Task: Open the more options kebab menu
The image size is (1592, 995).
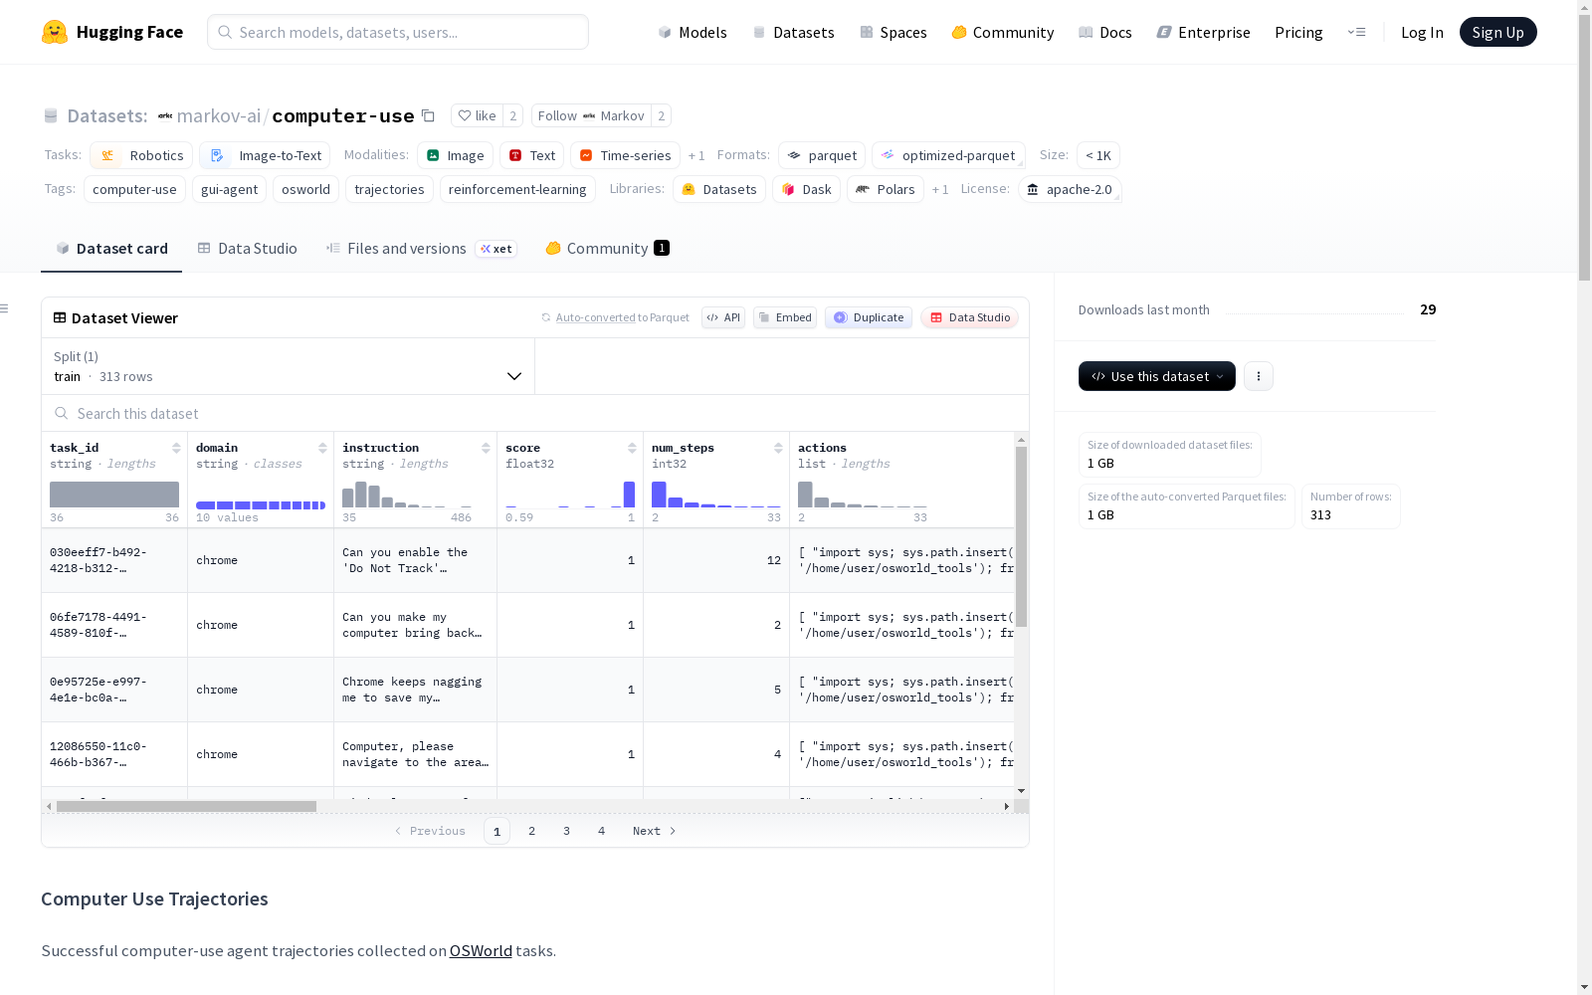Action: pyautogui.click(x=1259, y=376)
